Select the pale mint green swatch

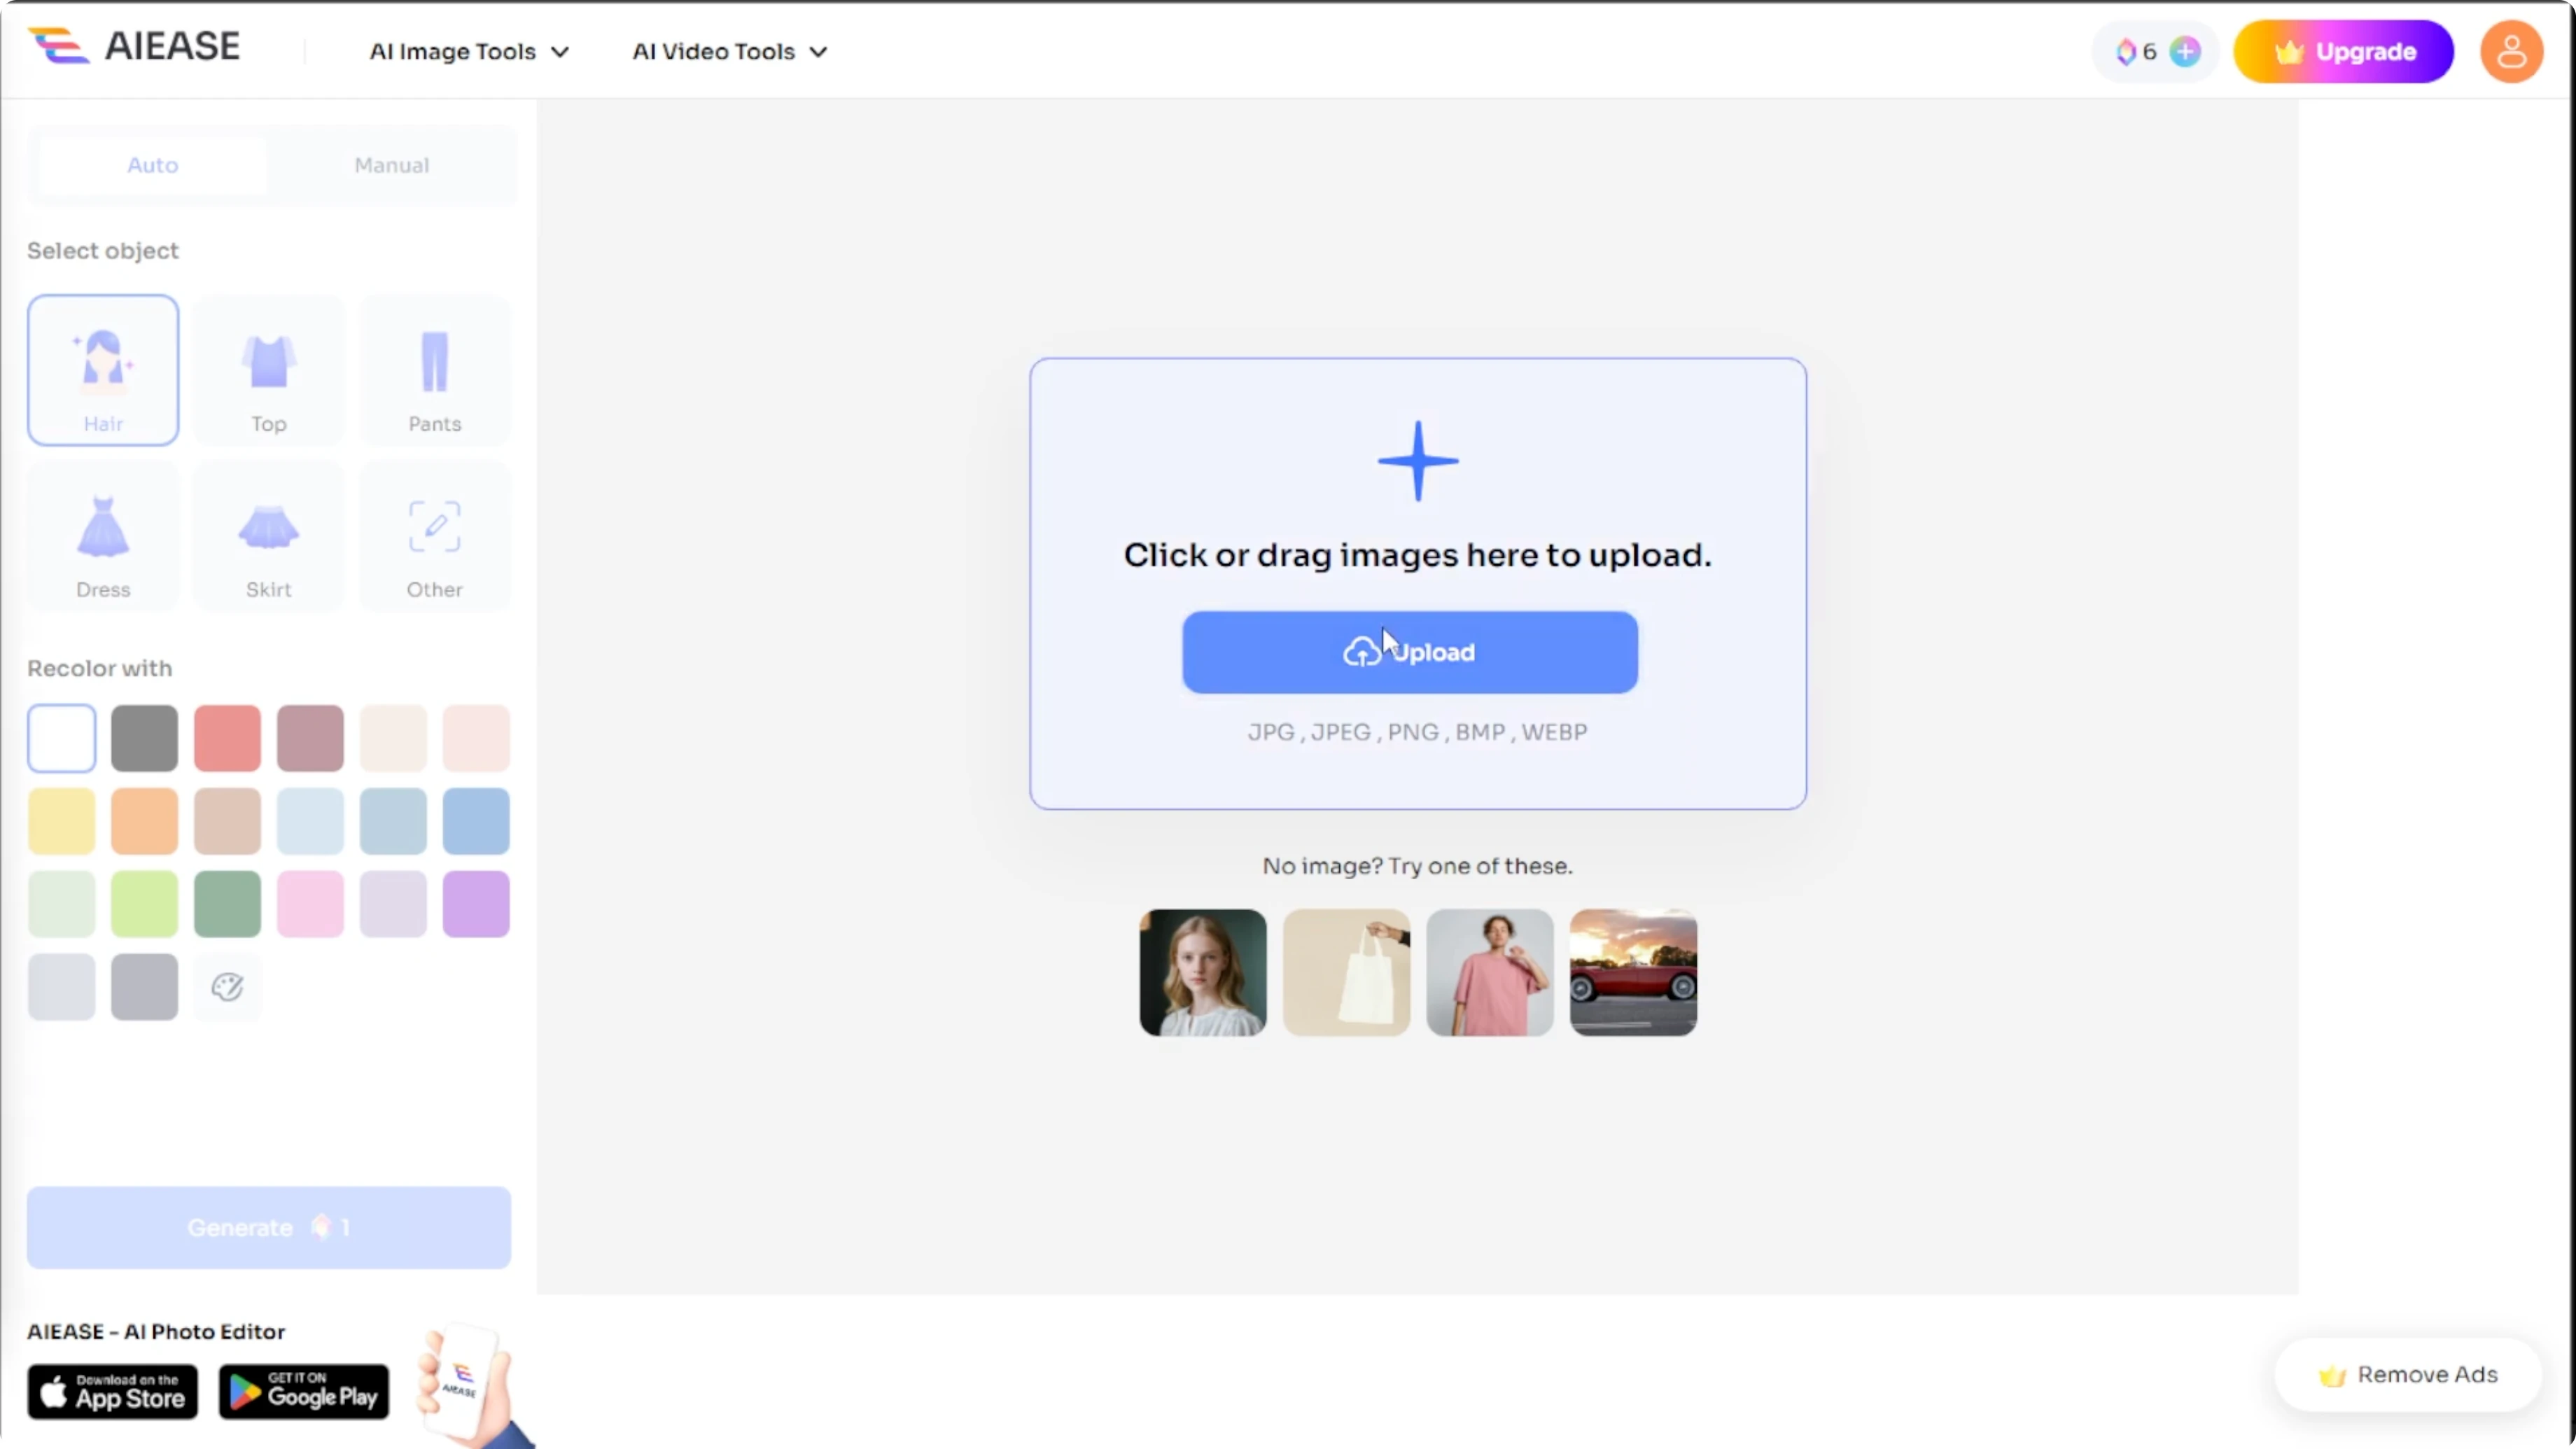(62, 904)
